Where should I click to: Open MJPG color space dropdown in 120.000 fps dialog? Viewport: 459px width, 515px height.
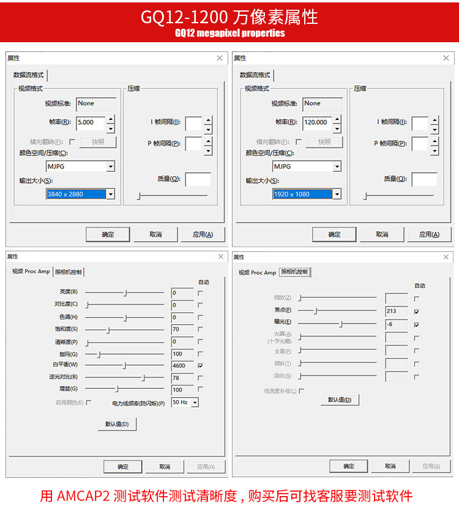point(337,166)
